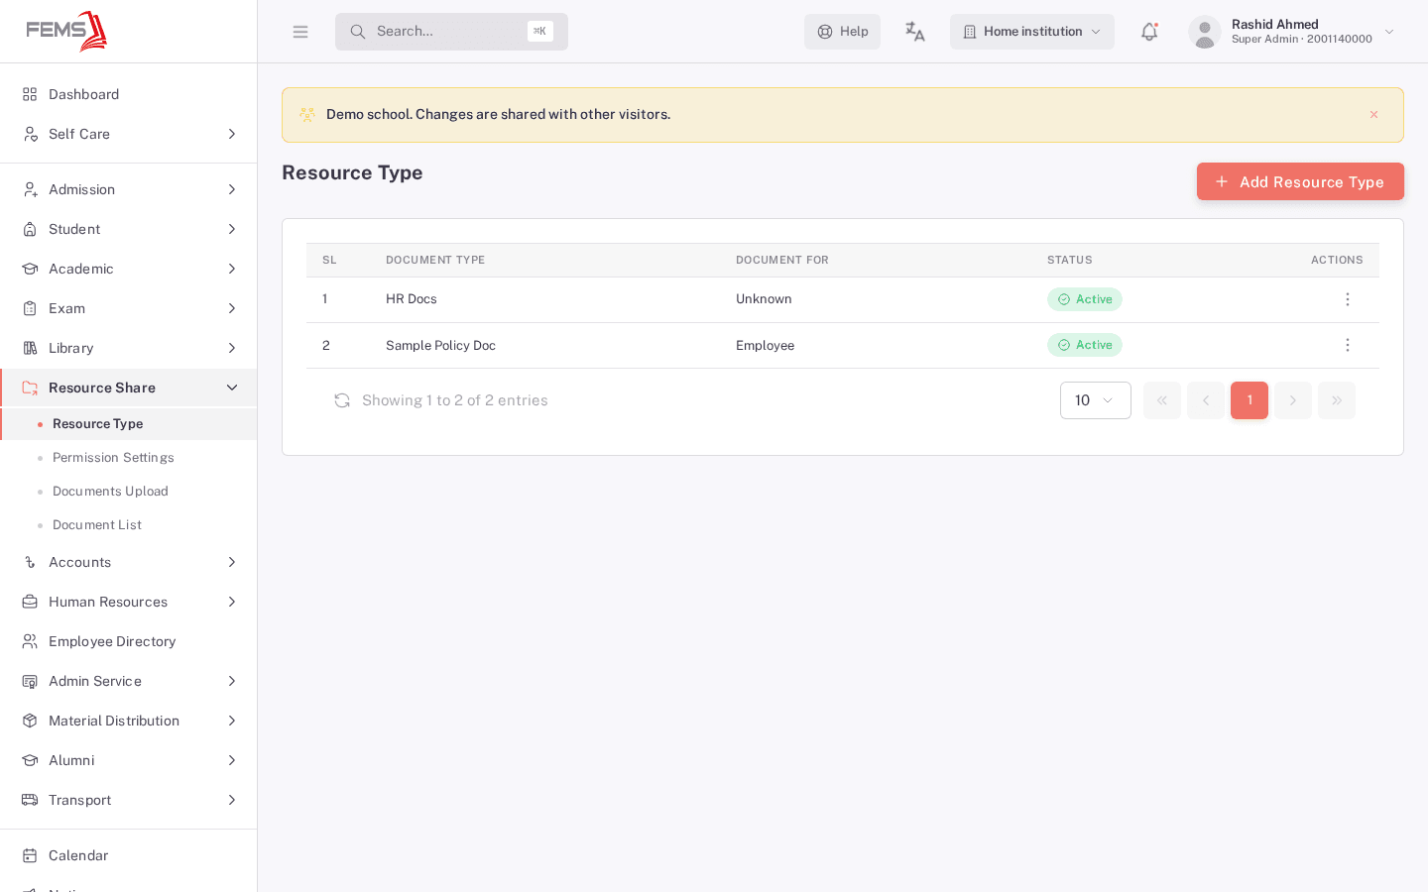Open actions menu for Sample Policy Doc row
The width and height of the screenshot is (1428, 892).
[x=1347, y=345]
